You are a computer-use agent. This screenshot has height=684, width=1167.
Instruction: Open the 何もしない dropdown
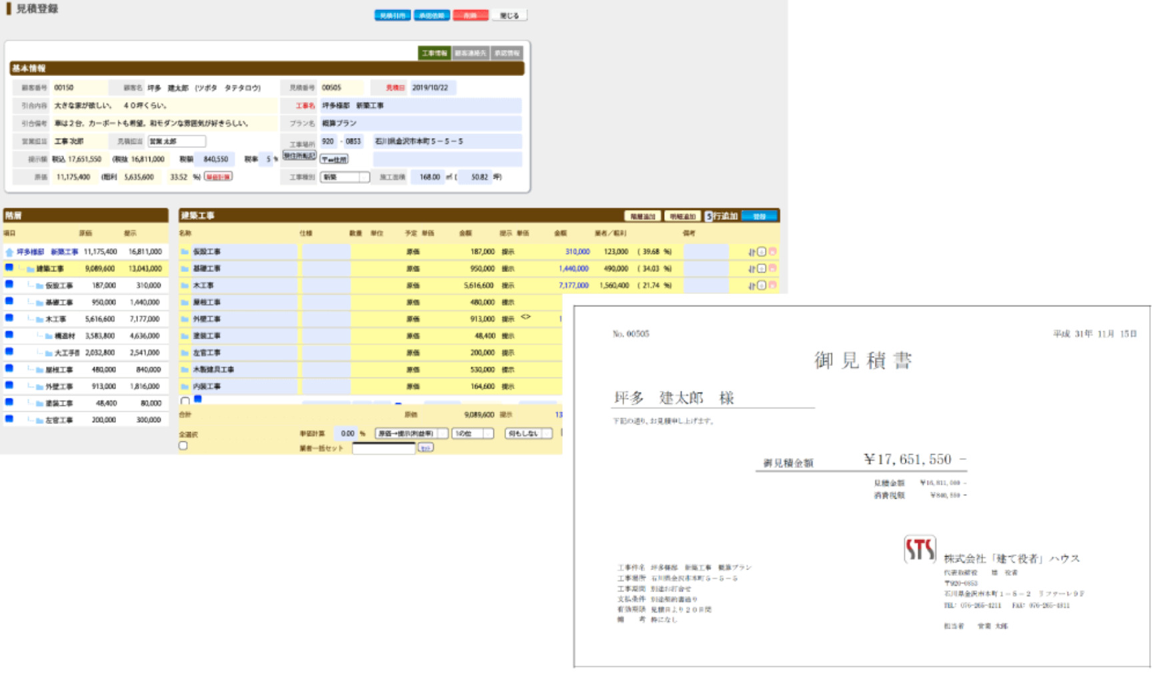[x=528, y=433]
